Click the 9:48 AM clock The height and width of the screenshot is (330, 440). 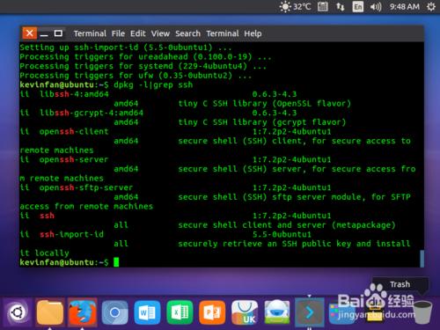click(405, 6)
